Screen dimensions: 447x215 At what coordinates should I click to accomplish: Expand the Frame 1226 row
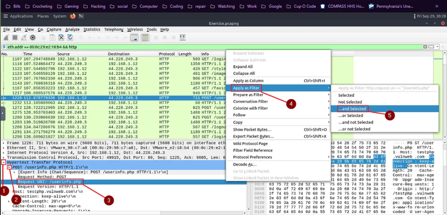click(x=3, y=143)
